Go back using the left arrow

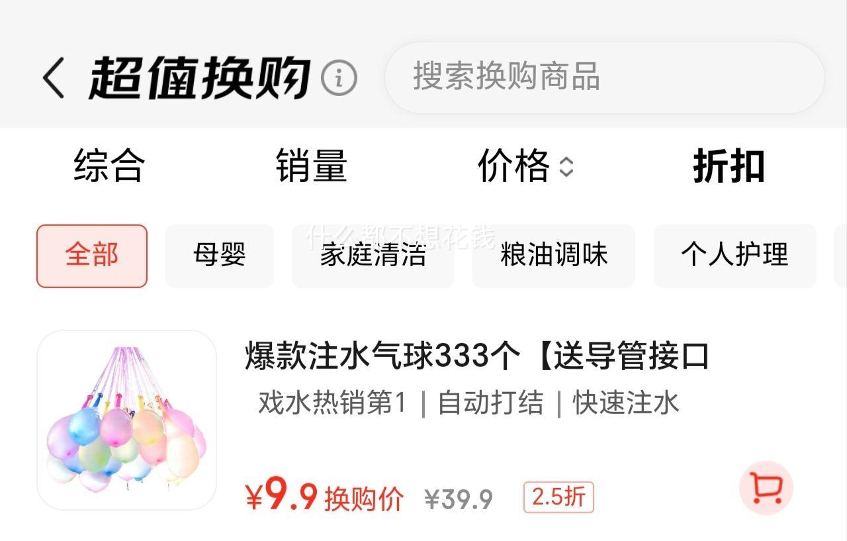(54, 78)
